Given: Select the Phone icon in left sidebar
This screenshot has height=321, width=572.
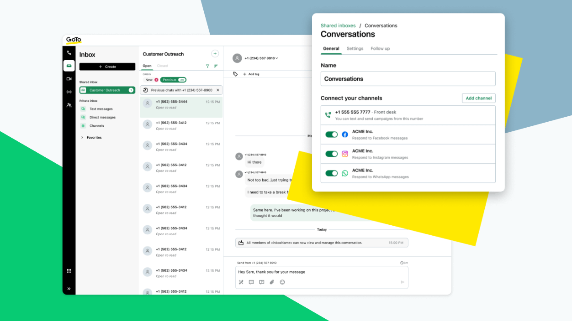Looking at the screenshot, I should 69,52.
